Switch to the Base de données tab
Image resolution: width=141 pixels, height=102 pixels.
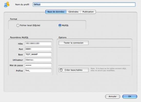[x=56, y=12]
